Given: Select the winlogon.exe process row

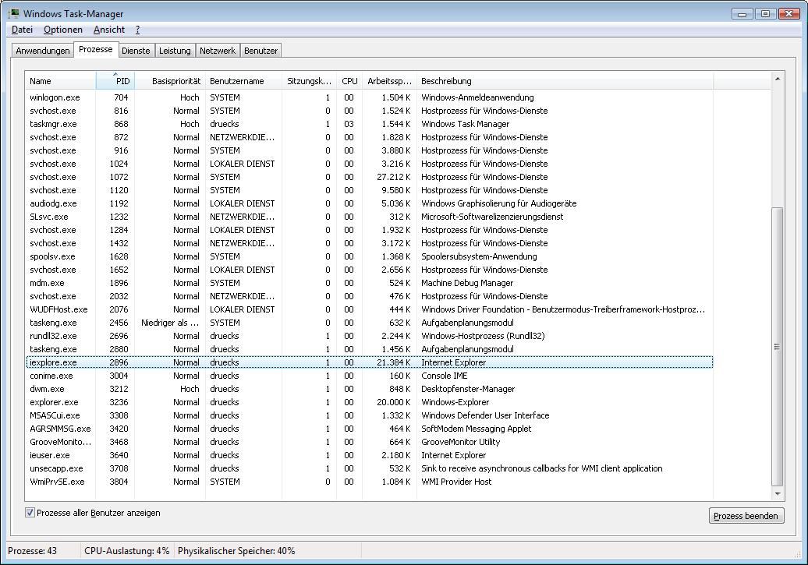Looking at the screenshot, I should (x=370, y=97).
